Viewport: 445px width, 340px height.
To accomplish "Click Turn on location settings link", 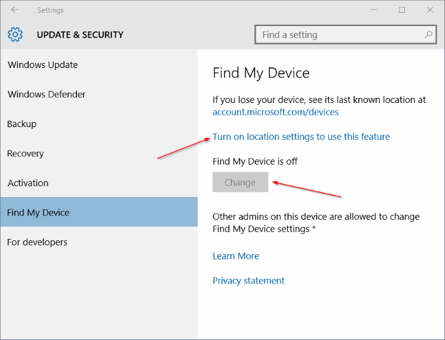I will (301, 137).
